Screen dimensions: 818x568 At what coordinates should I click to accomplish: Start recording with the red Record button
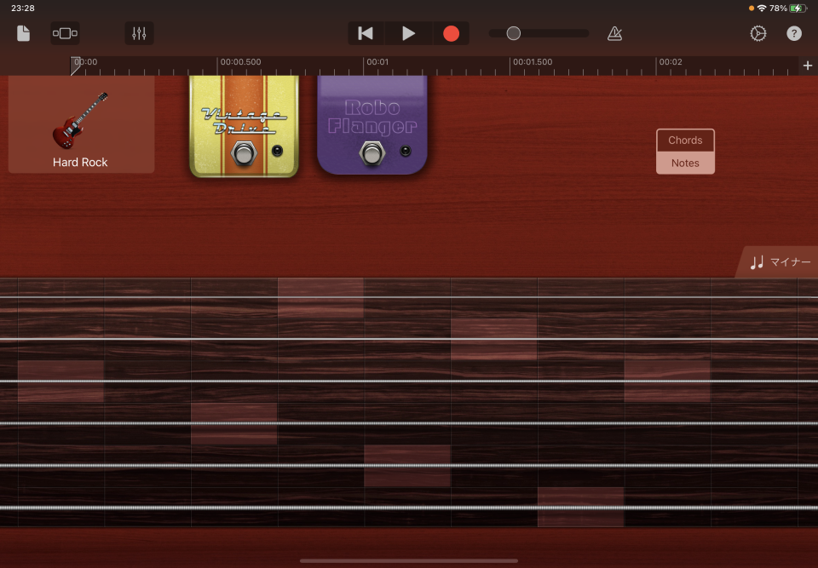pos(451,34)
